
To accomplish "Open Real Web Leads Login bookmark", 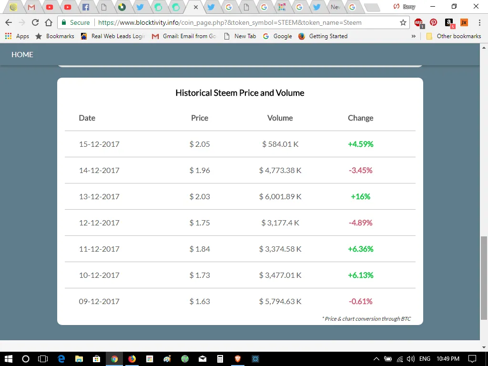I will click(113, 36).
